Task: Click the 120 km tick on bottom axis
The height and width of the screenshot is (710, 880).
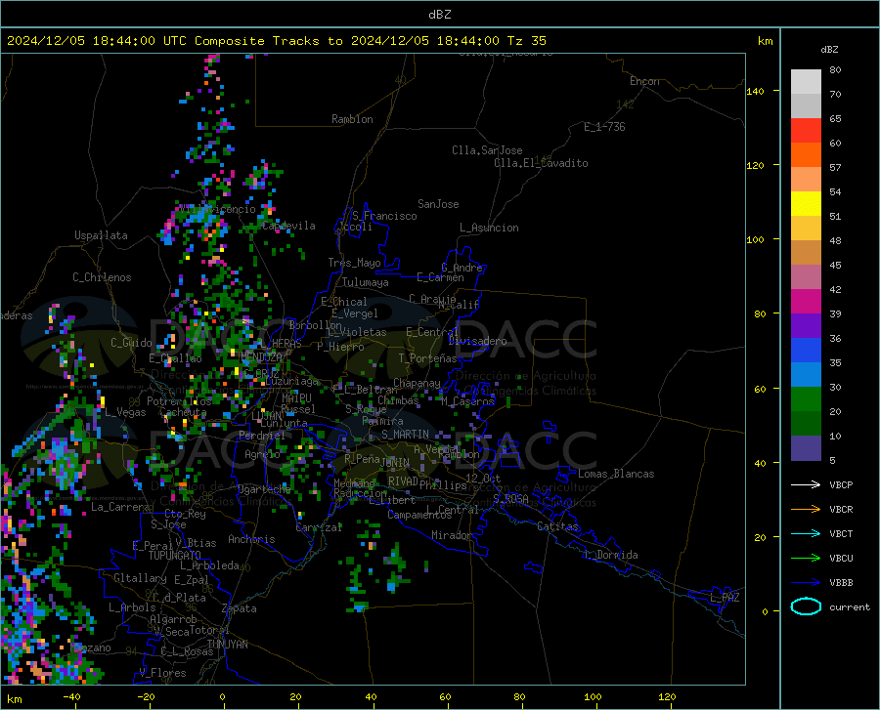Action: (667, 697)
